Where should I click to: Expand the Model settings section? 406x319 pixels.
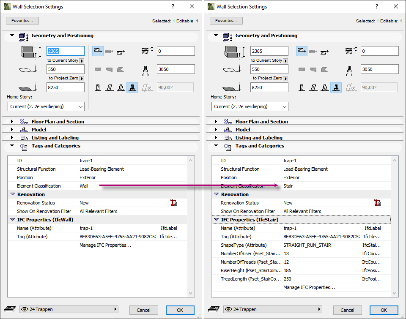click(12, 129)
